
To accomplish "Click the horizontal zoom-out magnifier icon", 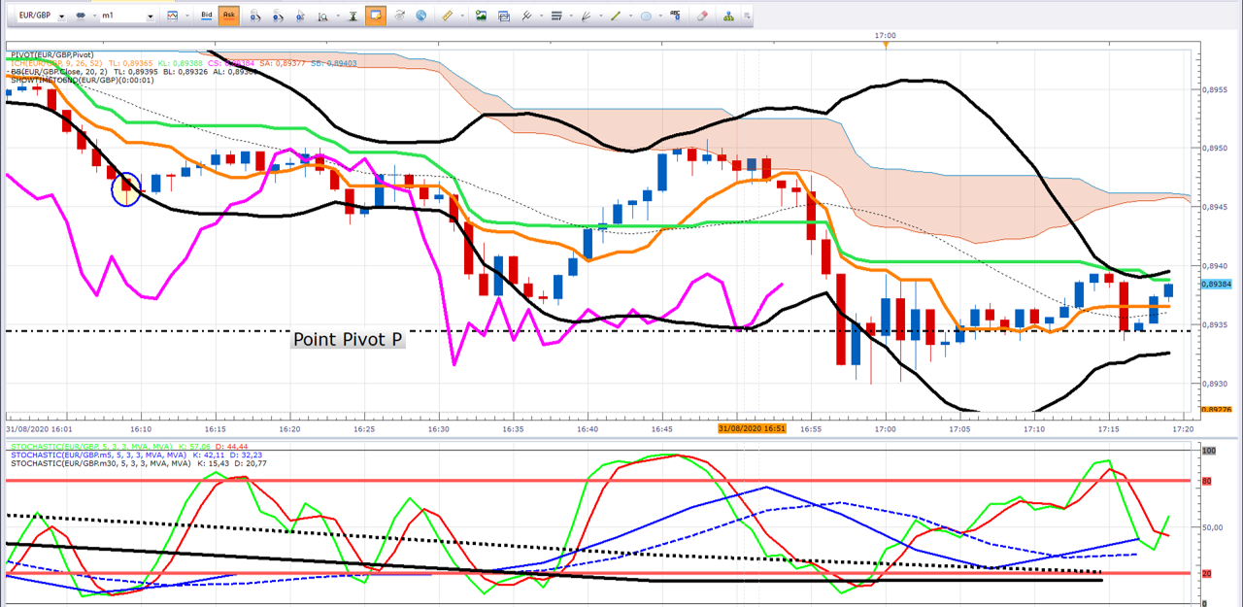I will pos(278,16).
